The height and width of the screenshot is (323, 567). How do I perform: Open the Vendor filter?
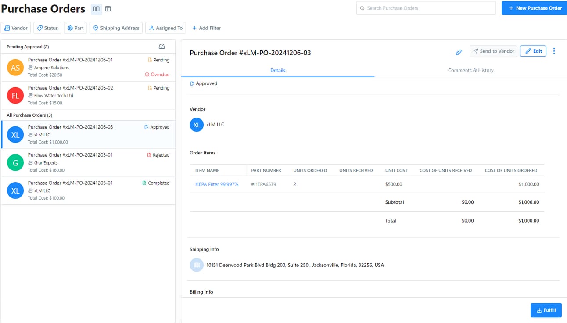16,28
